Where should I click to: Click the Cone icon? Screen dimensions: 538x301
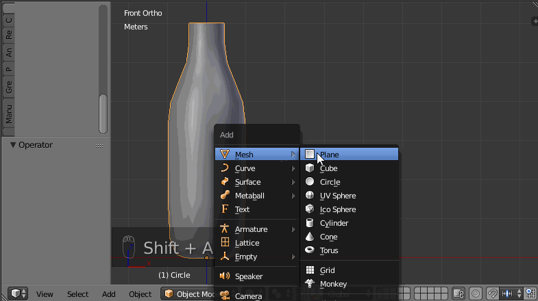[x=310, y=236]
